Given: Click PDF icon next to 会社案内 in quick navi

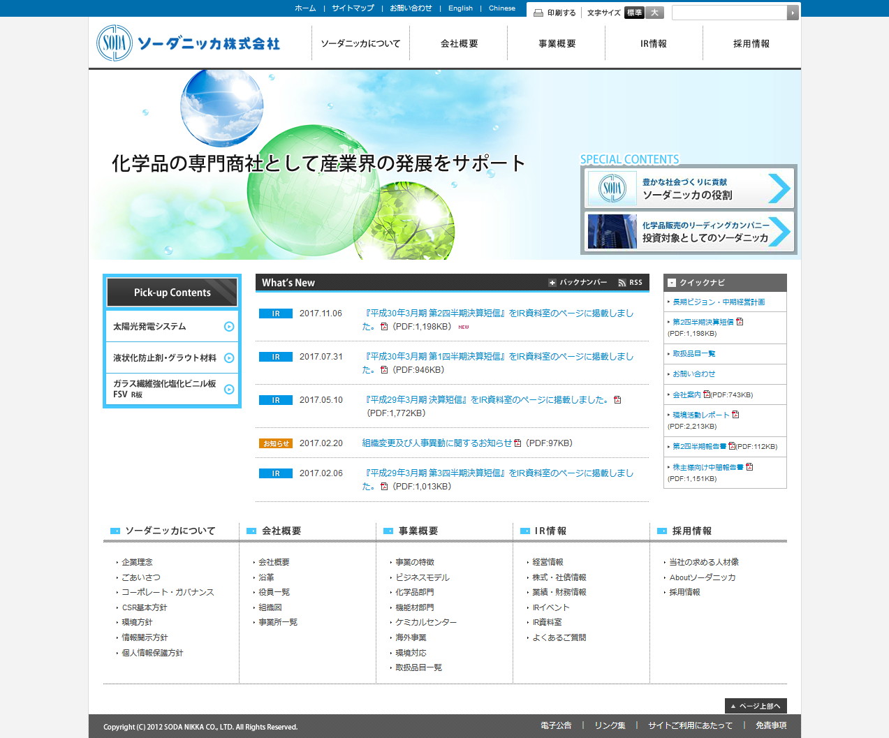Looking at the screenshot, I should point(707,394).
